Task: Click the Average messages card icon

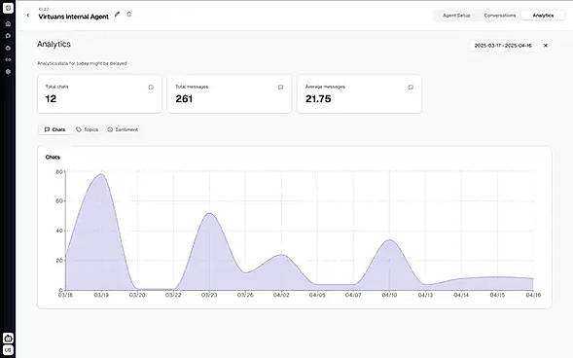Action: click(411, 88)
